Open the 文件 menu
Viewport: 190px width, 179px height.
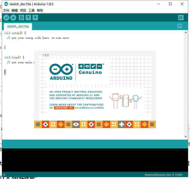pos(6,11)
